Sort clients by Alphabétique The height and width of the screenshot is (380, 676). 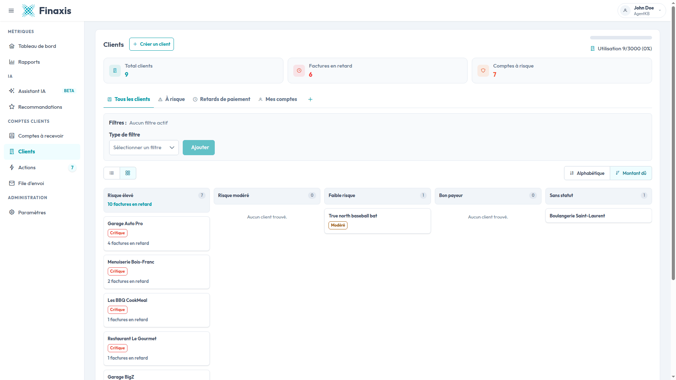(587, 173)
